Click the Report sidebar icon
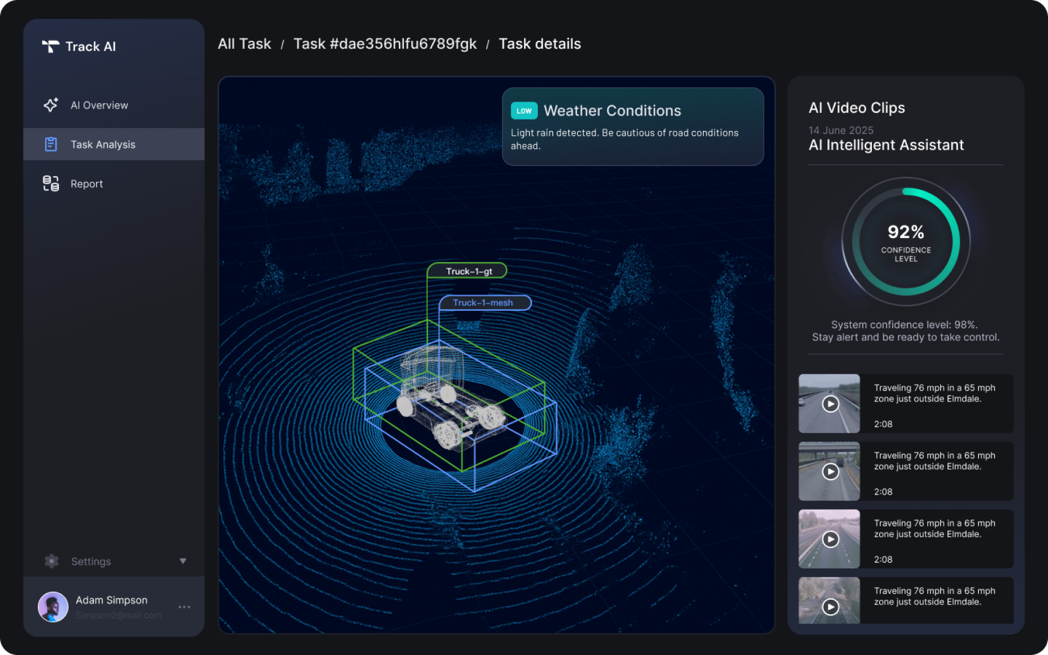 coord(51,183)
